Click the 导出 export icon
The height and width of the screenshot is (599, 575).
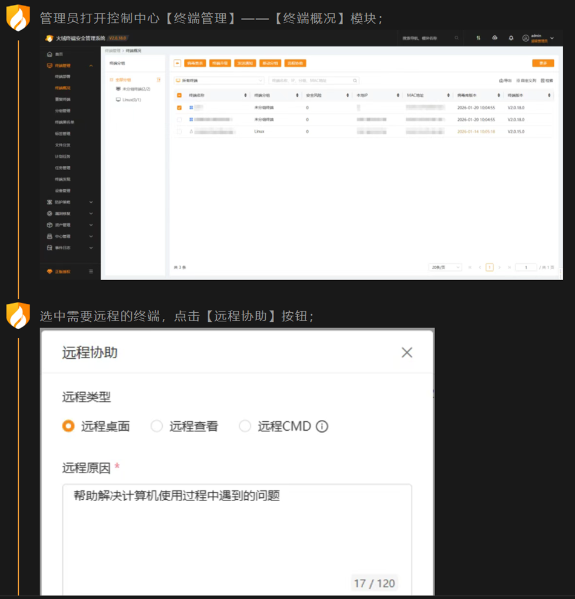click(x=505, y=80)
